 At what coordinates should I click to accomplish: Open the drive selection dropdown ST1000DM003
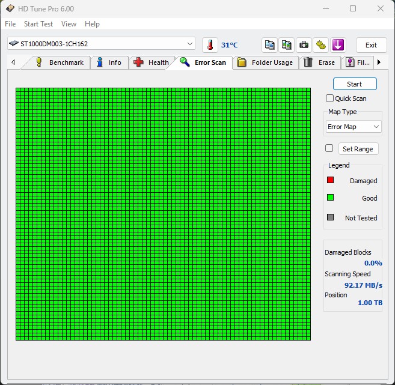pyautogui.click(x=102, y=44)
